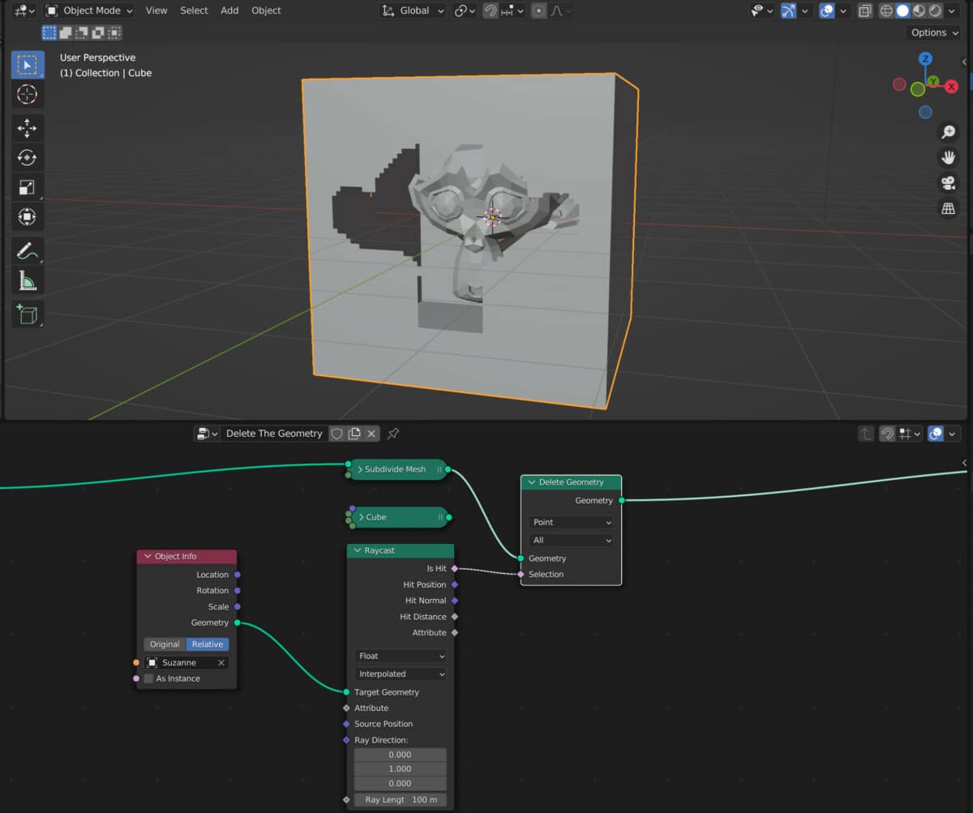Toggle X-Ray mode in the viewport header
Viewport: 973px width, 813px height.
pos(865,11)
